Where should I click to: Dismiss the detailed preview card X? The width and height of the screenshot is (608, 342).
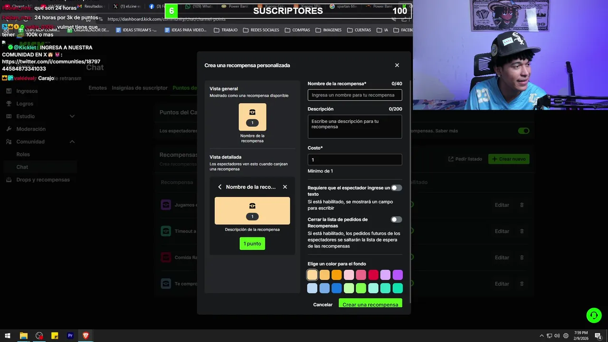[x=285, y=187]
